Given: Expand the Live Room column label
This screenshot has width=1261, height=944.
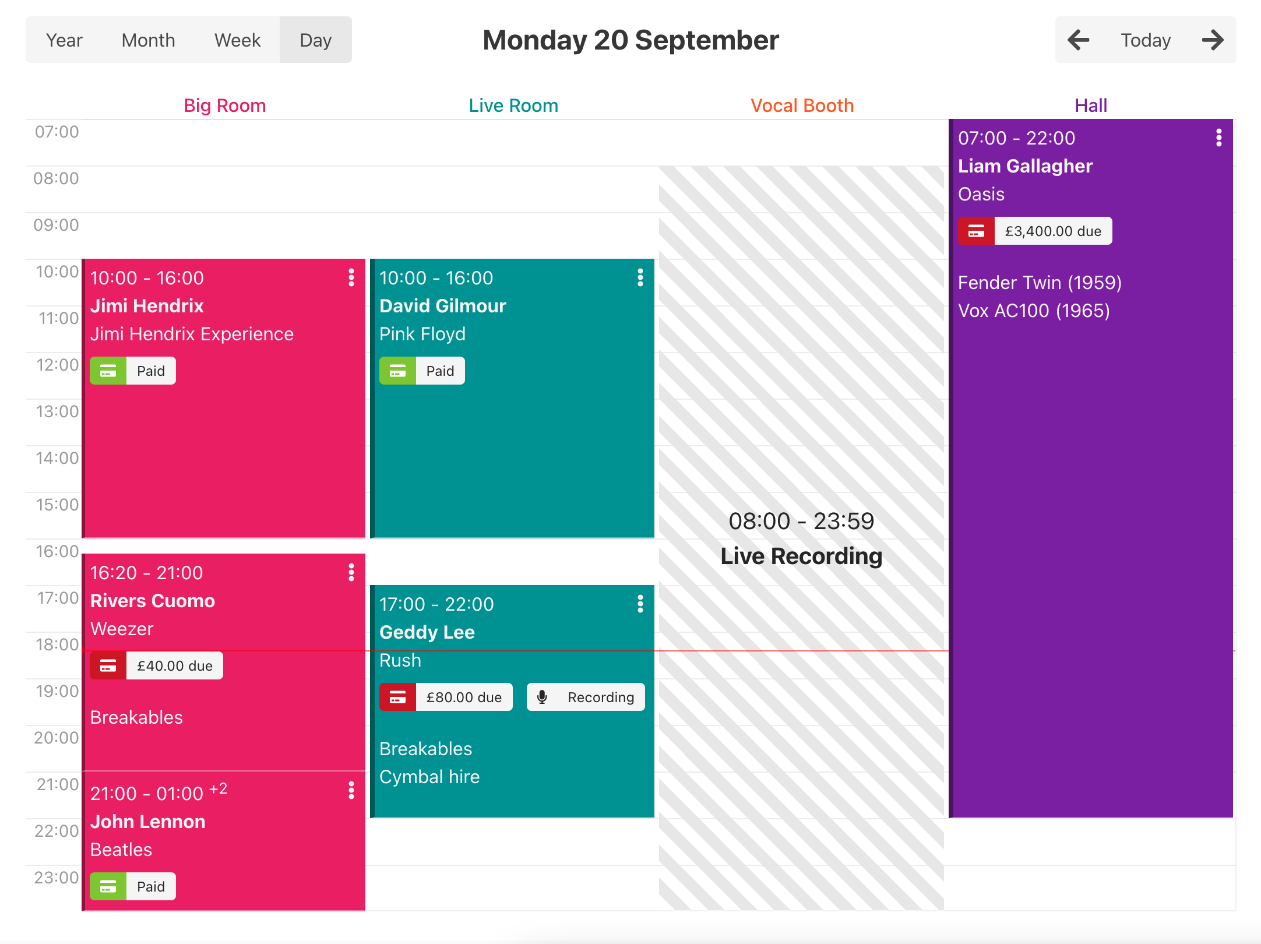Looking at the screenshot, I should point(513,105).
